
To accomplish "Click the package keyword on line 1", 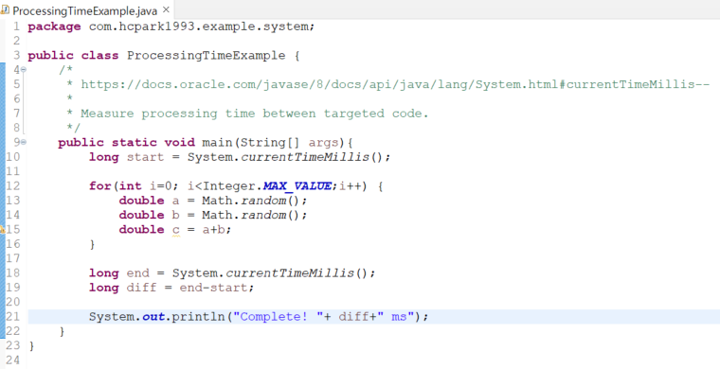I will (54, 26).
